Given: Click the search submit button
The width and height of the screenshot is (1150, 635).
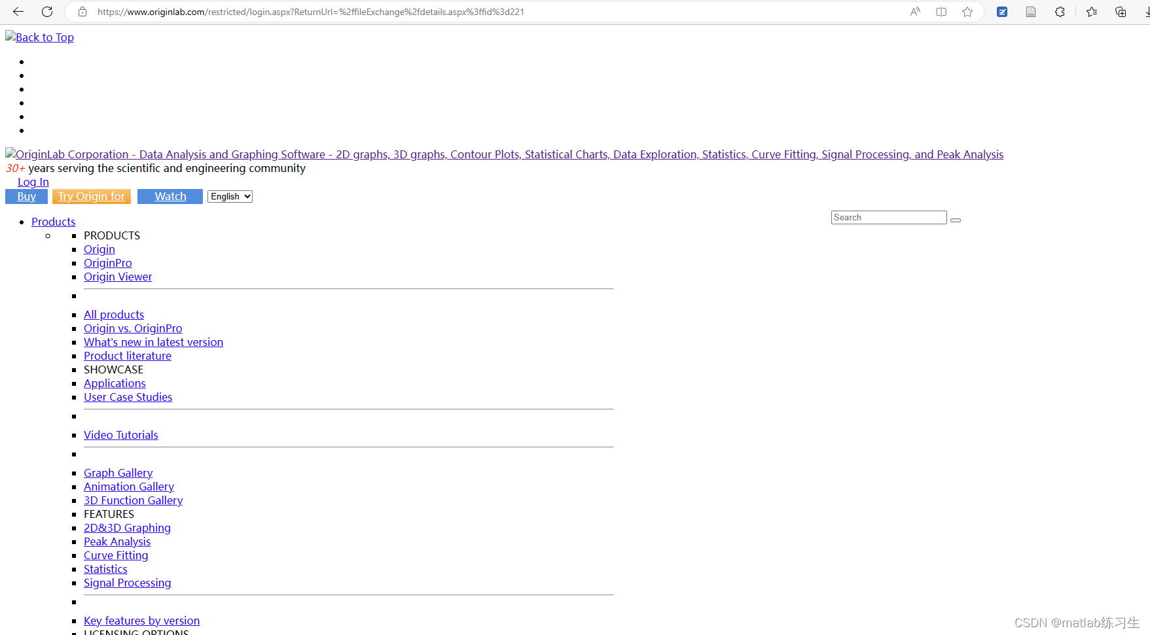Looking at the screenshot, I should click(956, 220).
